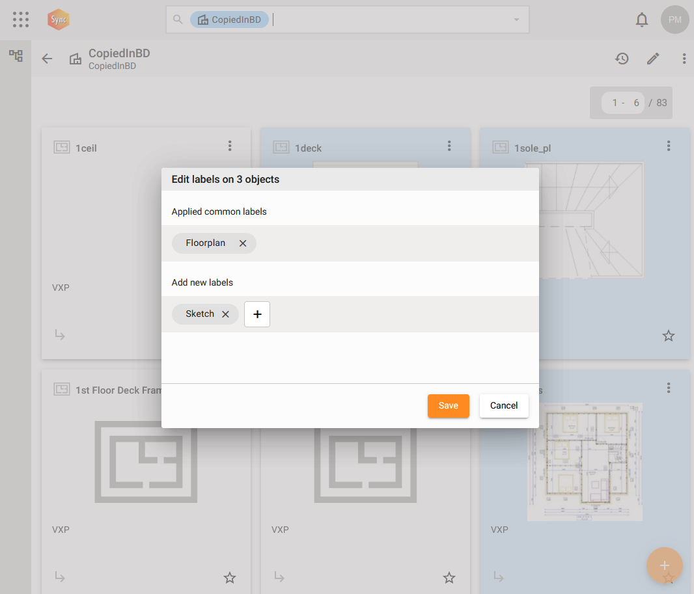Go back with the left arrow
This screenshot has height=594, width=694.
[x=47, y=59]
